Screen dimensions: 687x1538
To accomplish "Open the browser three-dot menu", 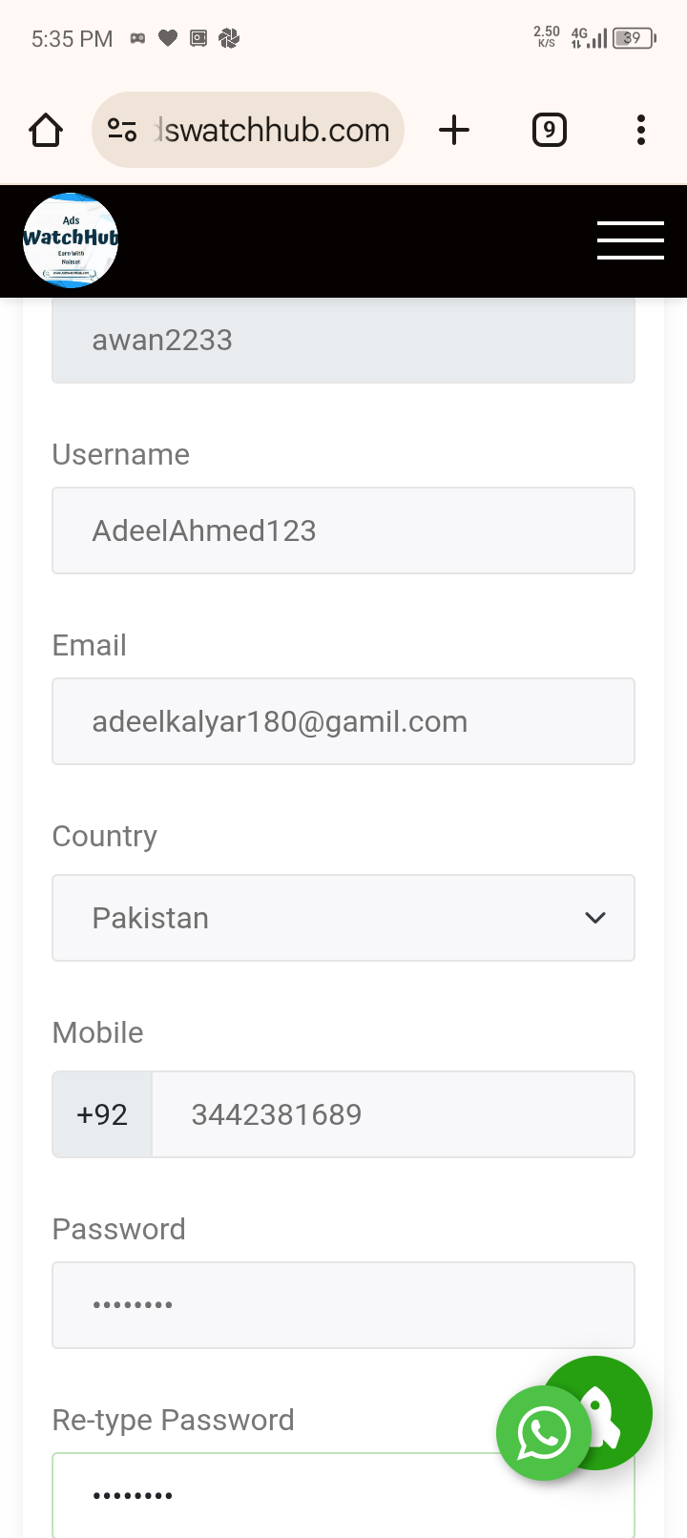I will (x=641, y=130).
